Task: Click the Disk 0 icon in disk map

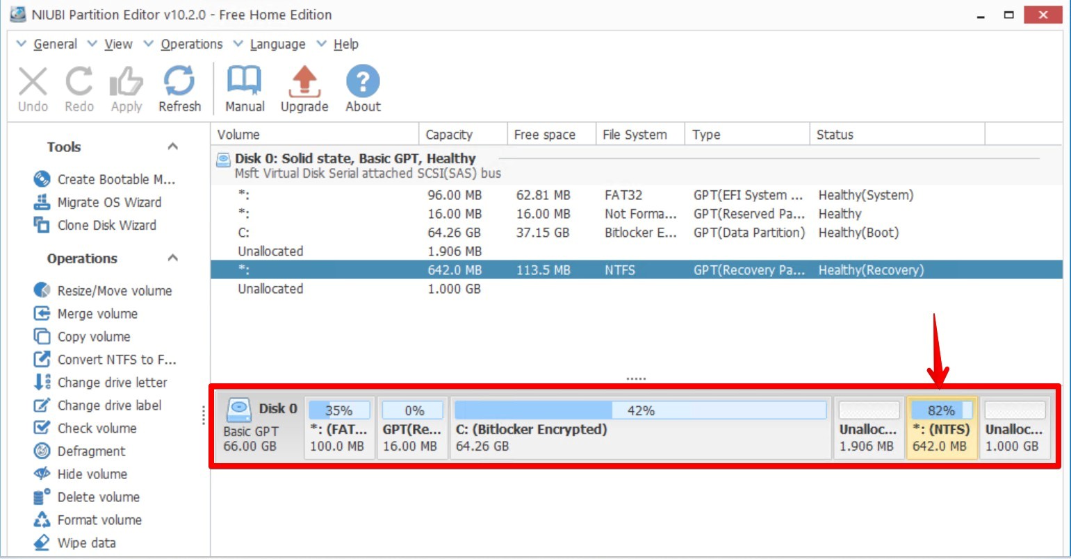Action: click(238, 409)
